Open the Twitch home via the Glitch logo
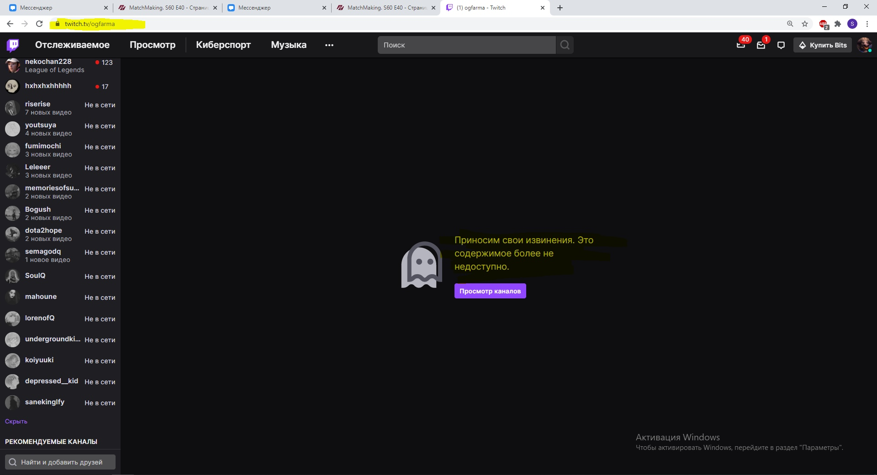Image resolution: width=877 pixels, height=475 pixels. pos(13,45)
